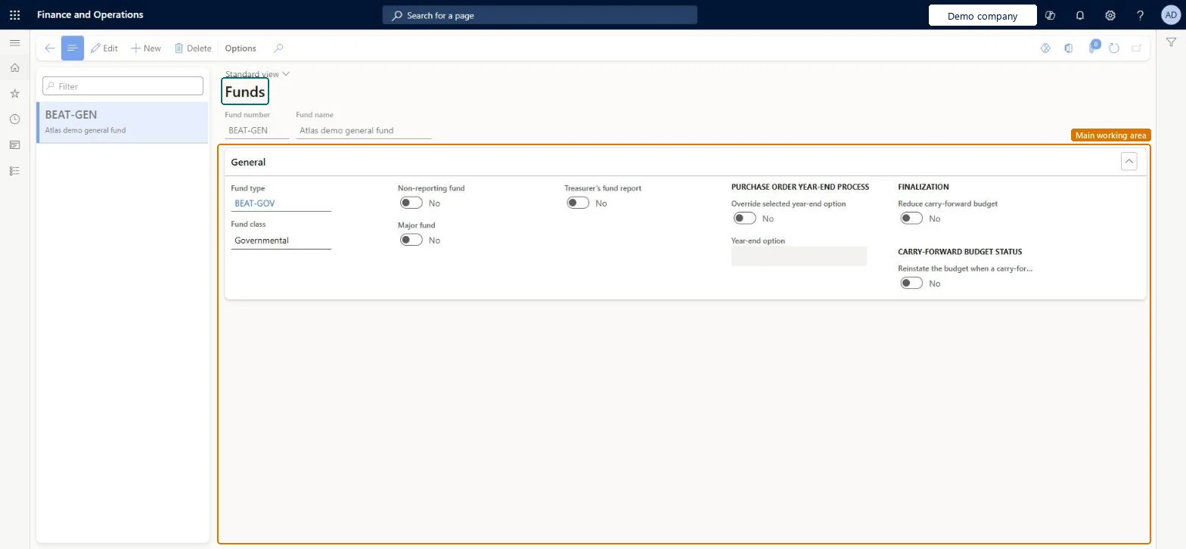Open the filter pane funnel icon
Screen dimensions: 1186x549
pyautogui.click(x=1171, y=42)
